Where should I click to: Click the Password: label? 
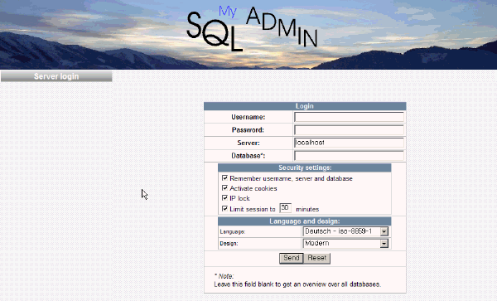[248, 130]
